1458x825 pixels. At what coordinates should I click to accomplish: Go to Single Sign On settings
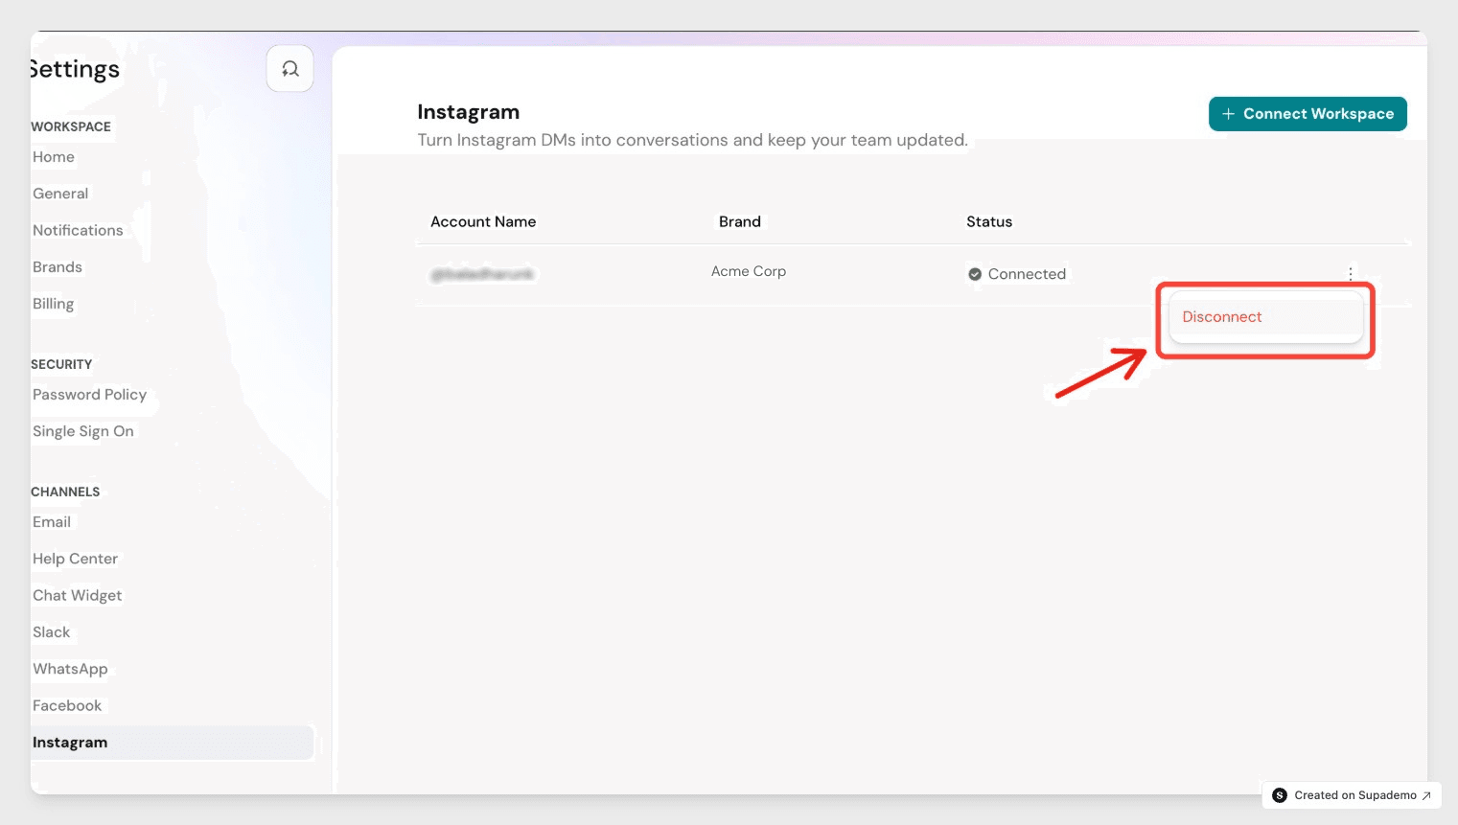coord(83,431)
